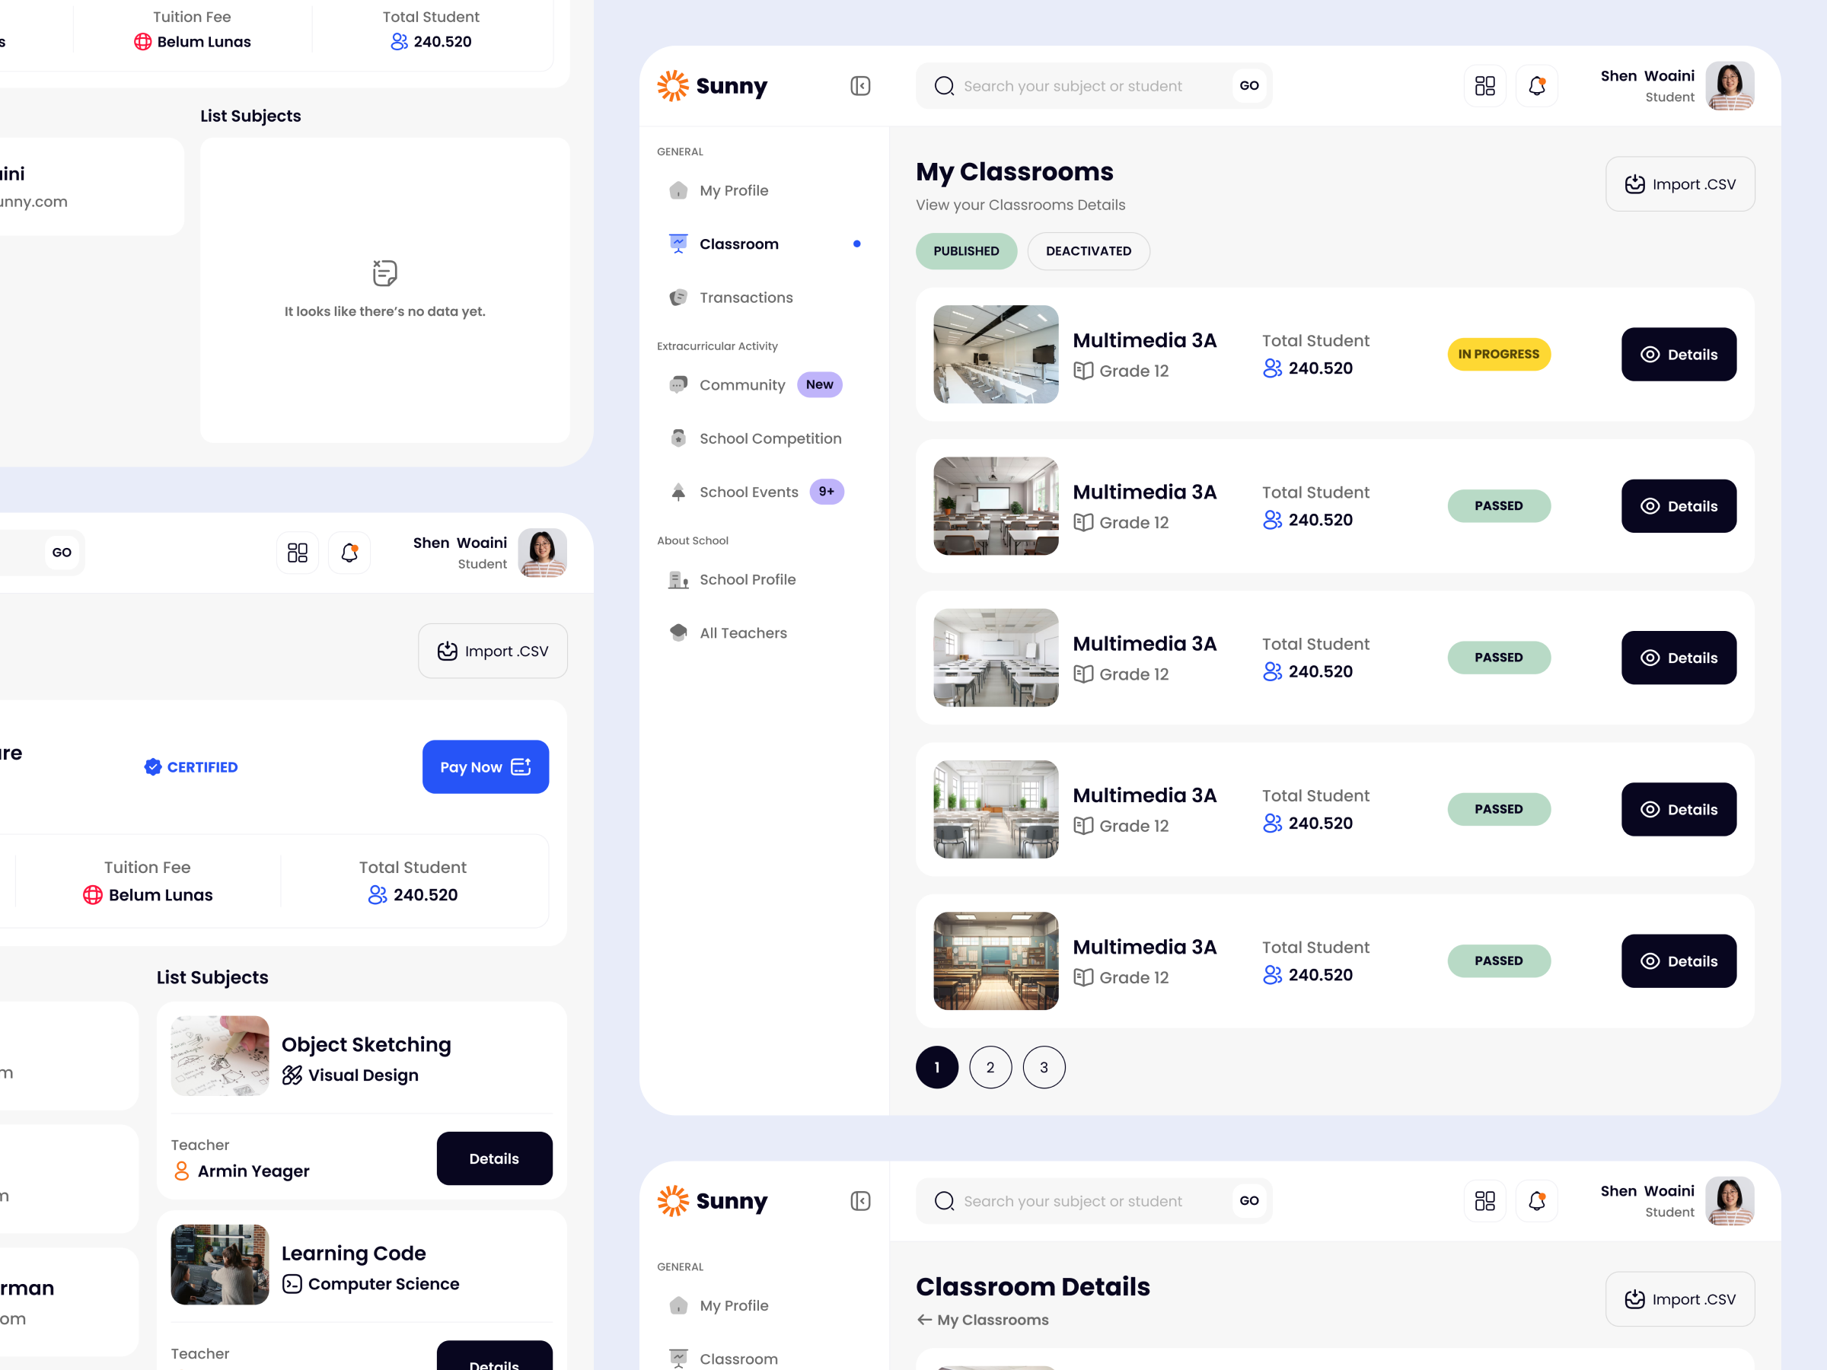Collapse sidebar icon in My Classrooms window
The image size is (1827, 1370).
tap(859, 86)
